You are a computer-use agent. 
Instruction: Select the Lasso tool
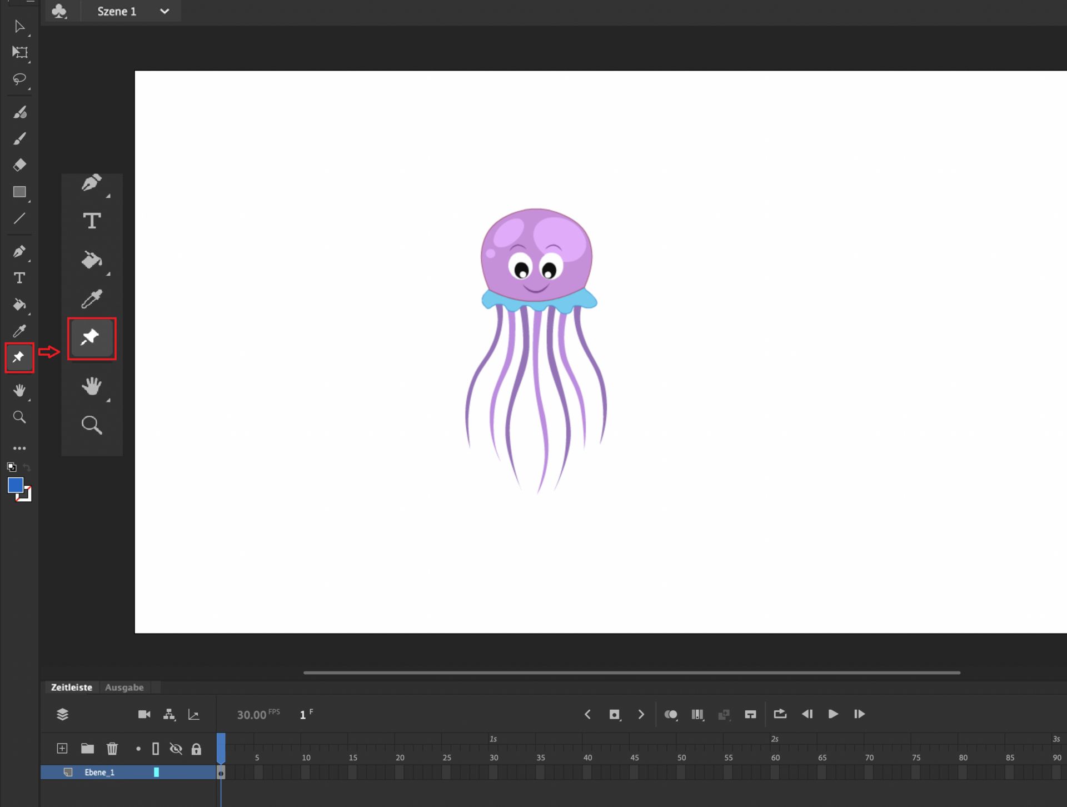click(19, 80)
